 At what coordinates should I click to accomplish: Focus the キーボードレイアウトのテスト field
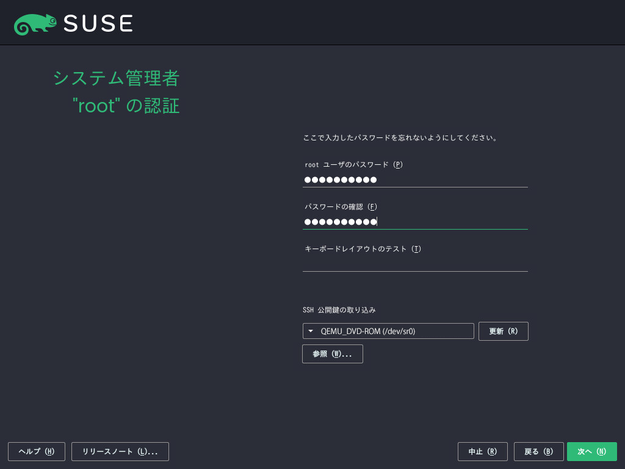415,264
